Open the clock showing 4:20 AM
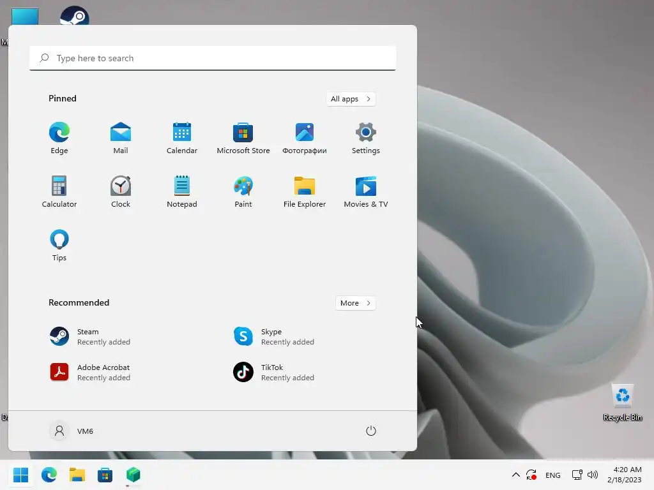The height and width of the screenshot is (490, 654). [x=625, y=475]
